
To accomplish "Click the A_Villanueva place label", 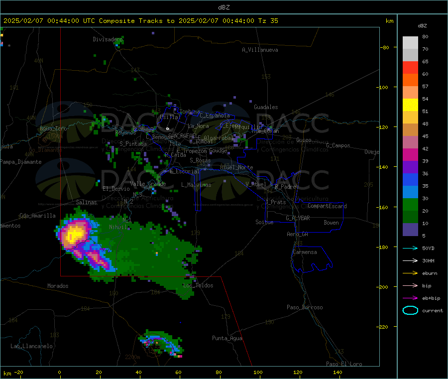I will [x=260, y=50].
